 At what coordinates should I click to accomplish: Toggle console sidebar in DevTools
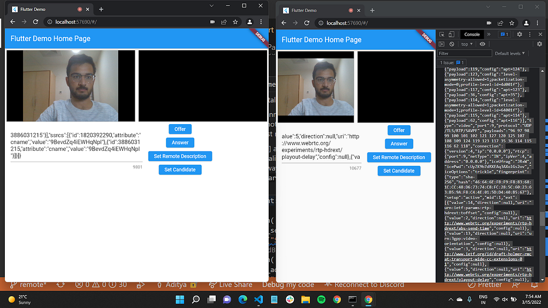click(442, 44)
